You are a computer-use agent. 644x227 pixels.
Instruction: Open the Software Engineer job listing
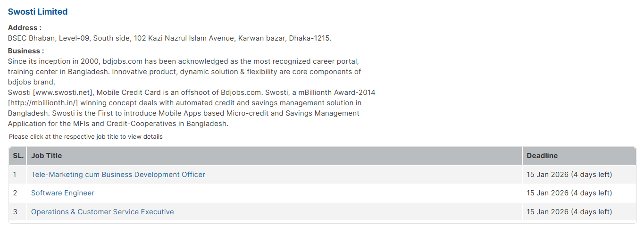tap(63, 193)
